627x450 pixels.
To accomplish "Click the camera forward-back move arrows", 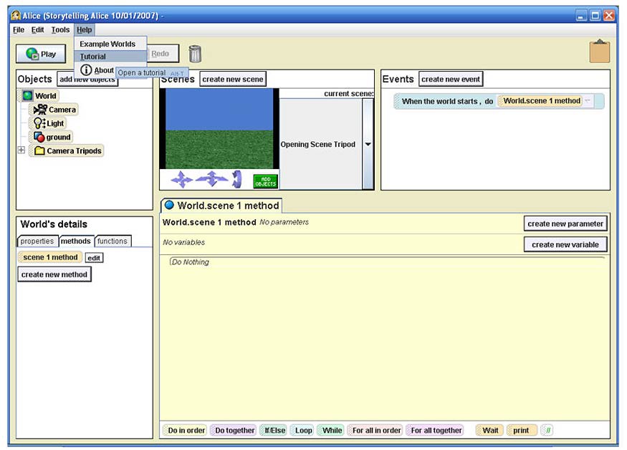I will [211, 179].
